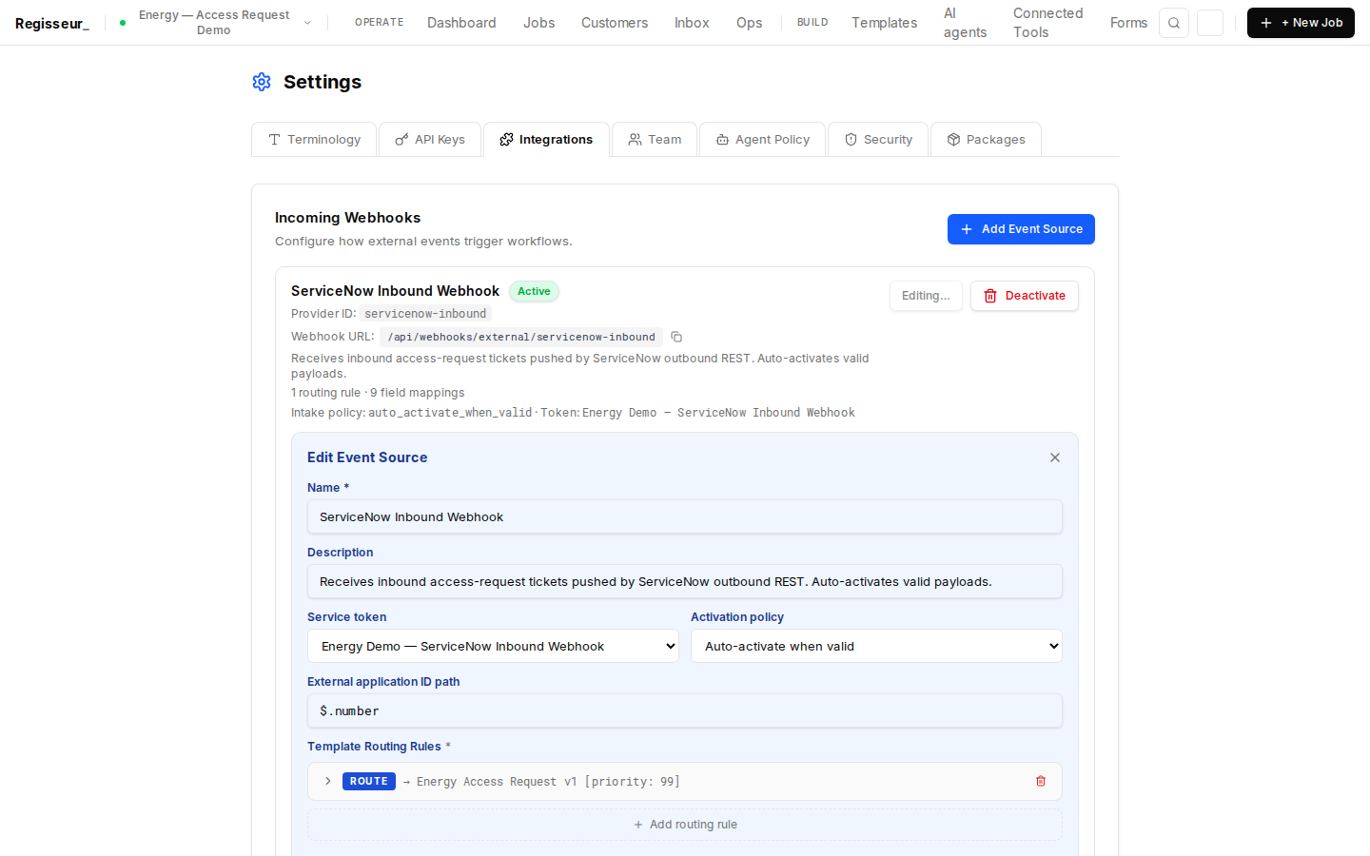Open AI agents page
Image resolution: width=1370 pixels, height=856 pixels.
965,23
